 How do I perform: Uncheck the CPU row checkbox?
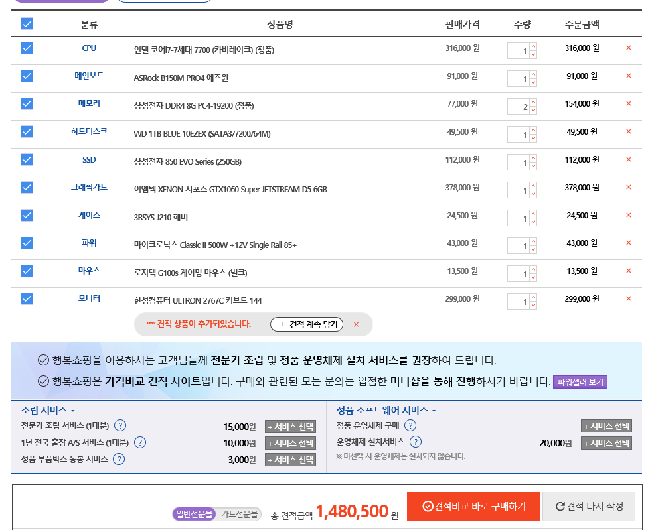(x=27, y=48)
